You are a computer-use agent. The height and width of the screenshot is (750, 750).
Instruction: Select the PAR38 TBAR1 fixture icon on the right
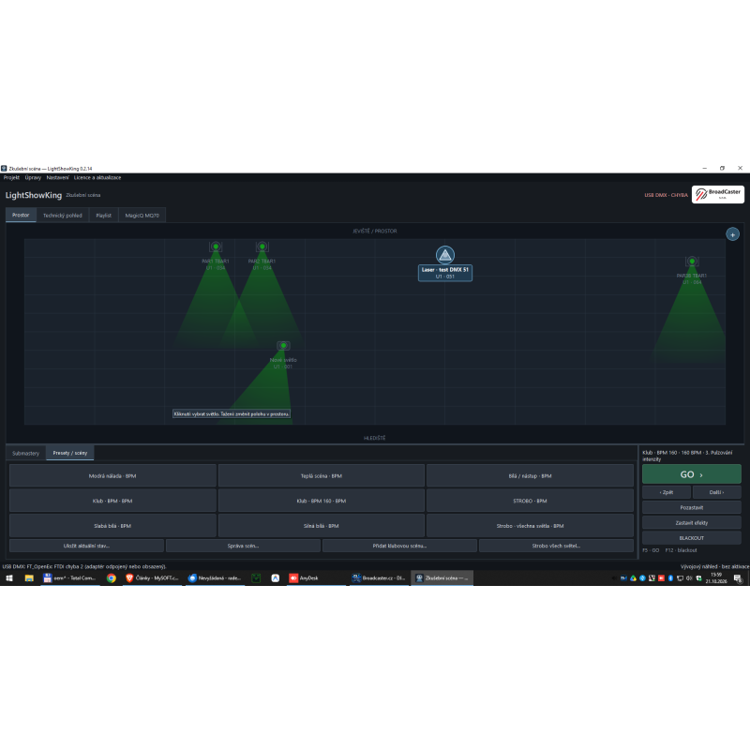[x=692, y=262]
